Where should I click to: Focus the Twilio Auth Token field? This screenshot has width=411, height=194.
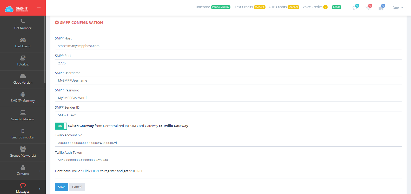click(228, 160)
